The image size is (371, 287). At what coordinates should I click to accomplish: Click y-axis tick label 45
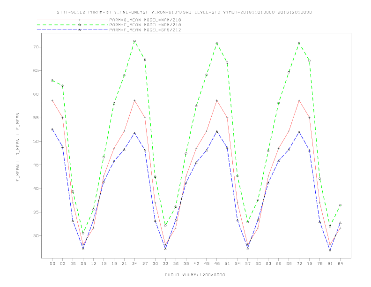click(36, 165)
